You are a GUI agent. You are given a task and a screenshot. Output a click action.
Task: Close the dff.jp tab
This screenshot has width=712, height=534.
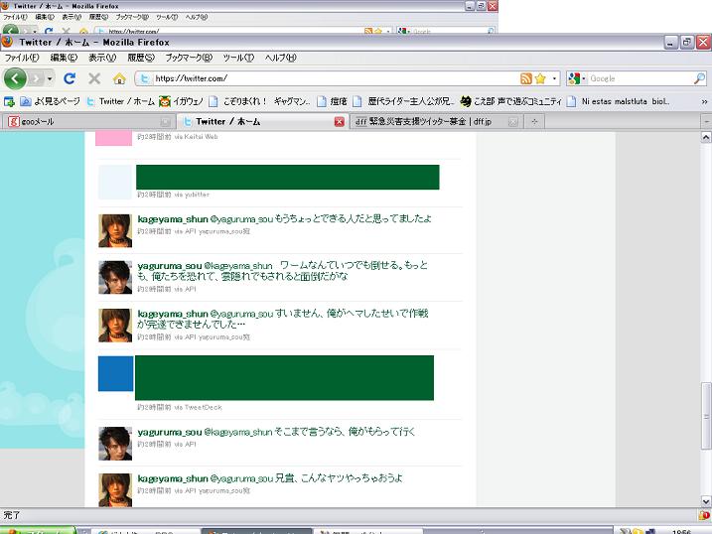point(513,122)
